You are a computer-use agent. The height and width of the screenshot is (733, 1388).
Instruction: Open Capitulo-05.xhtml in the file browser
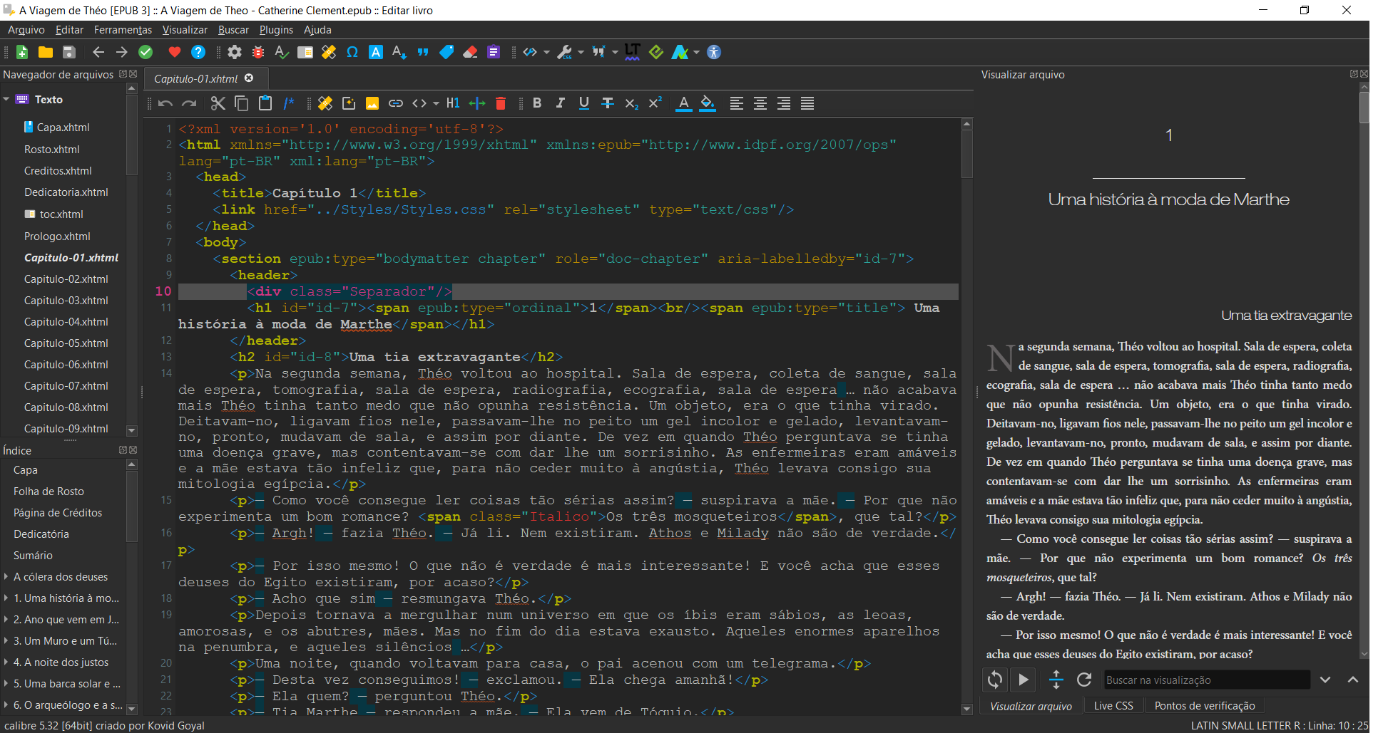(66, 343)
